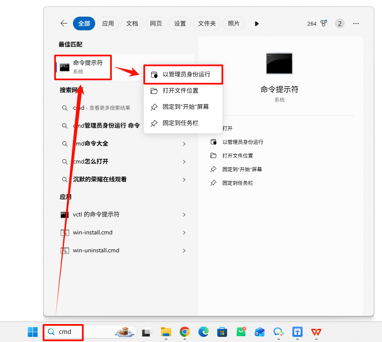The image size is (382, 342).
Task: Click the profile badge showing 2
Action: point(339,23)
